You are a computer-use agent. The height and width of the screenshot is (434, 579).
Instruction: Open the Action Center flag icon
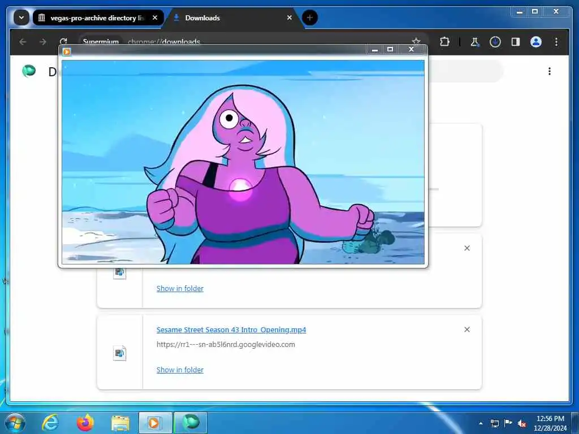point(508,423)
